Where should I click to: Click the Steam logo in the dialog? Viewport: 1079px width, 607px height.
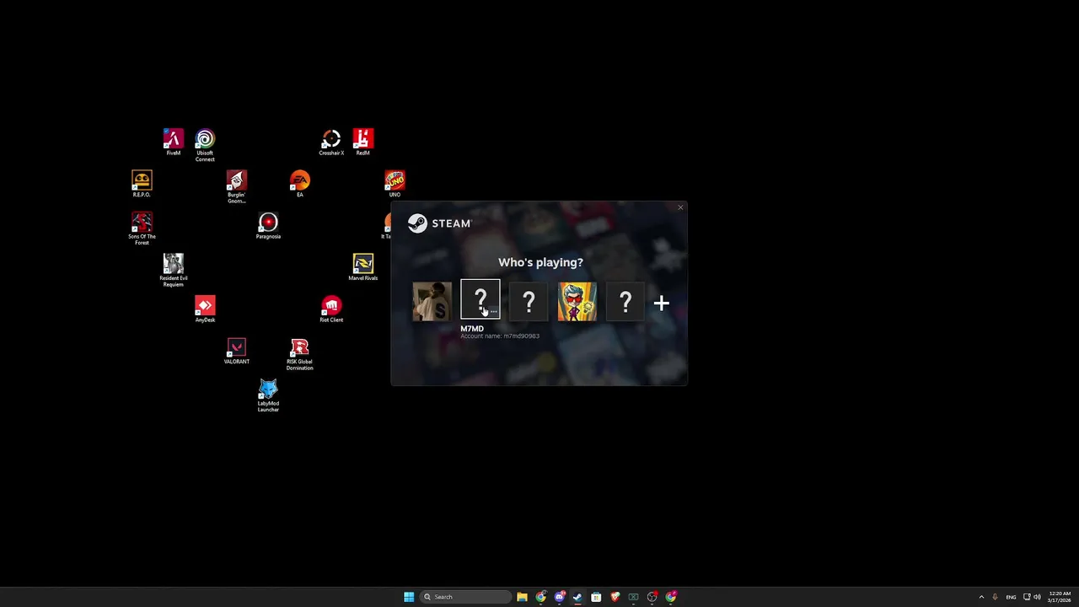click(x=439, y=223)
